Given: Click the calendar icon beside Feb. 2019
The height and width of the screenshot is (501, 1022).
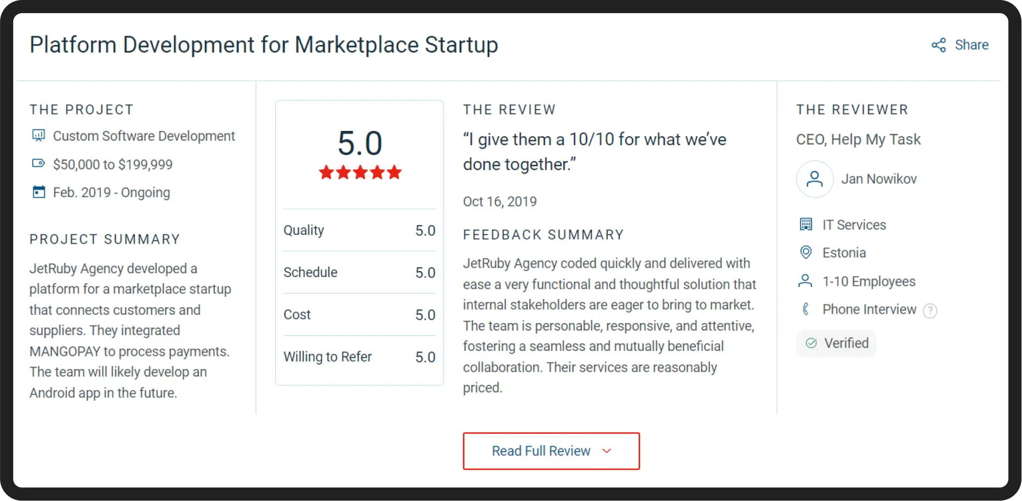Looking at the screenshot, I should pos(38,192).
